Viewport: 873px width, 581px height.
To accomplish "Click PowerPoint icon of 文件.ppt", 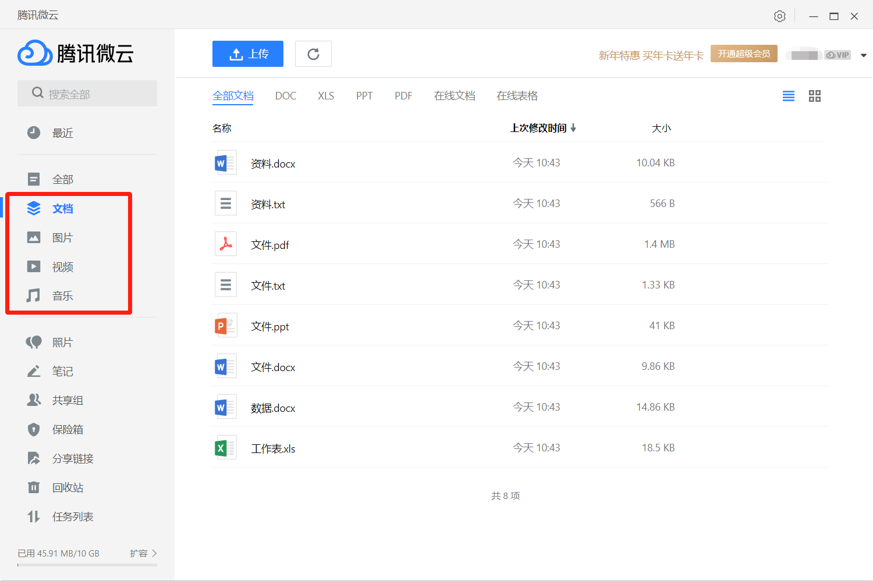I will tap(225, 326).
